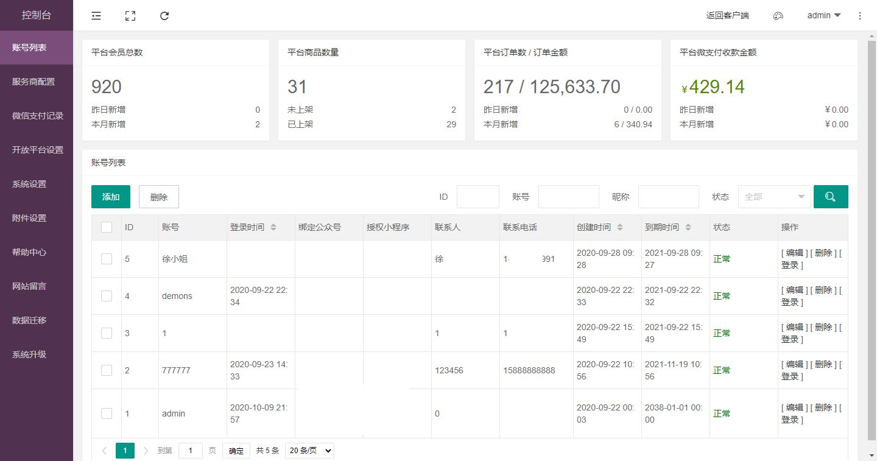Click the 账号 search input field
This screenshot has height=461, width=877.
point(568,197)
